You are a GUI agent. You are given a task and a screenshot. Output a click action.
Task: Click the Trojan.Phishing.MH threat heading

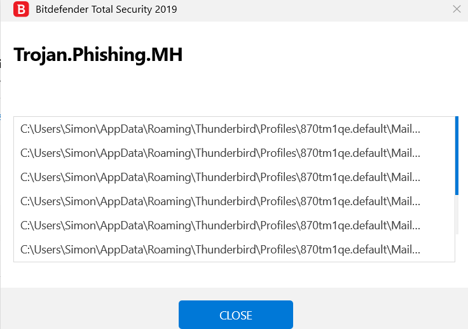99,55
